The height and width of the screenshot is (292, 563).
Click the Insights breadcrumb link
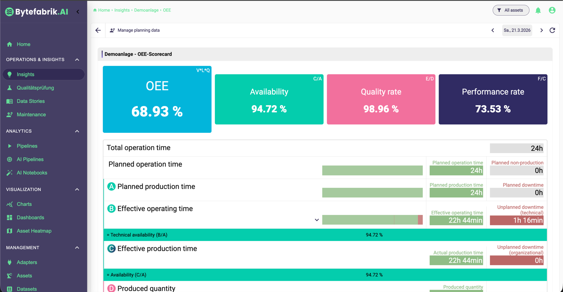point(122,10)
